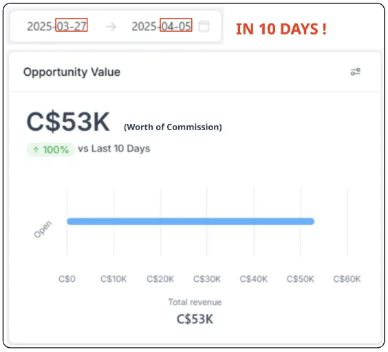Viewport: 388px width, 352px height.
Task: Click the Total revenue C$53K amount
Action: pyautogui.click(x=195, y=319)
